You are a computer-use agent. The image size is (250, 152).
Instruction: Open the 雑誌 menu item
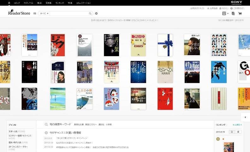coord(39,3)
